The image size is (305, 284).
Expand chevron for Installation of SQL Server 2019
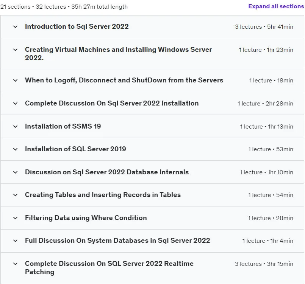tap(16, 149)
